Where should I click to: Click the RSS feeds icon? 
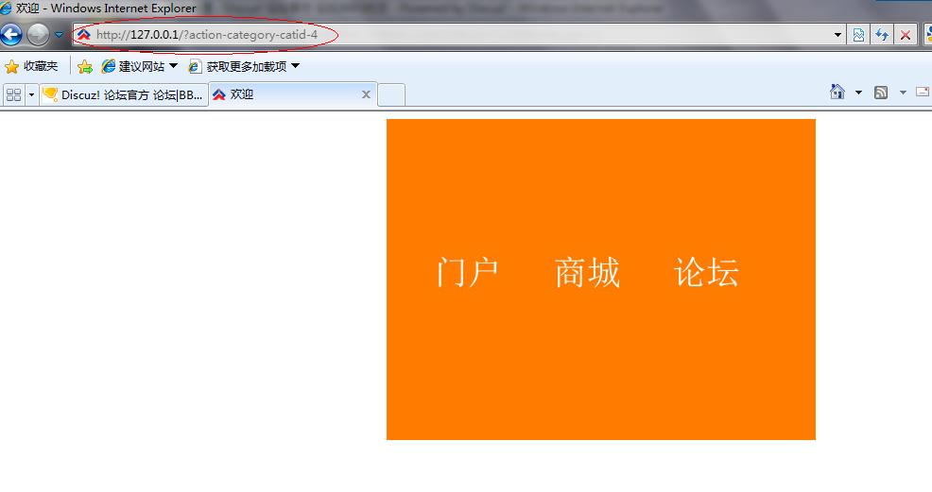pyautogui.click(x=881, y=92)
